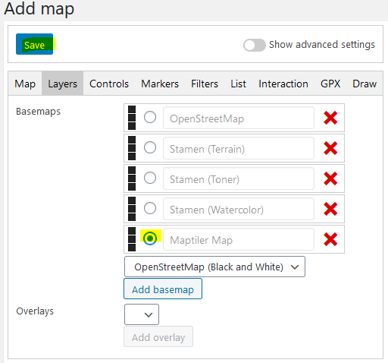Go to the GPX tab
This screenshot has height=363, width=388.
pos(330,84)
